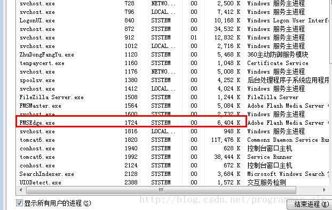
Task: Click the 后台处理程序子系统应用程序 description
Action: (288, 80)
